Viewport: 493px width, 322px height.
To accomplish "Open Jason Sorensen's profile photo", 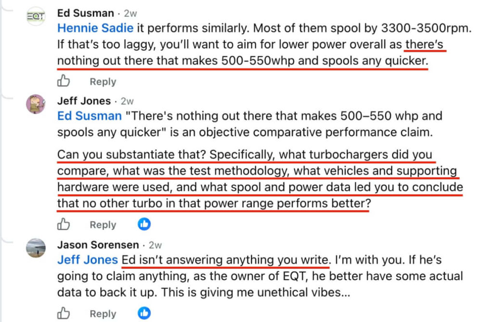I will click(x=36, y=248).
